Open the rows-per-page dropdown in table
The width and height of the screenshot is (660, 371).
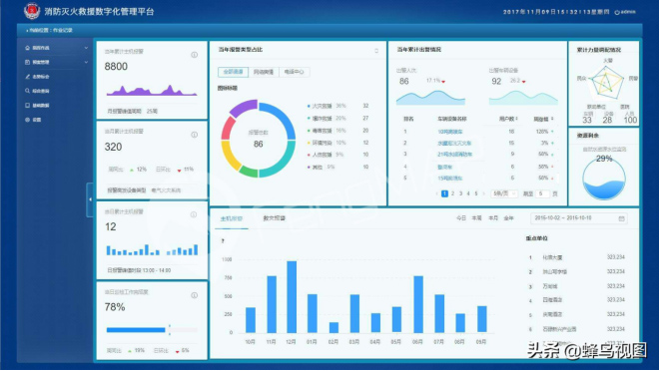click(504, 193)
